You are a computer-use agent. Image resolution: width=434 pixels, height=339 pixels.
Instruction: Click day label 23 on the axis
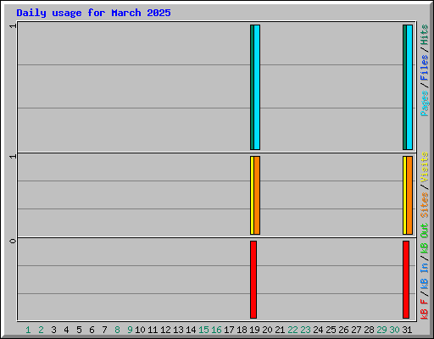305,330
